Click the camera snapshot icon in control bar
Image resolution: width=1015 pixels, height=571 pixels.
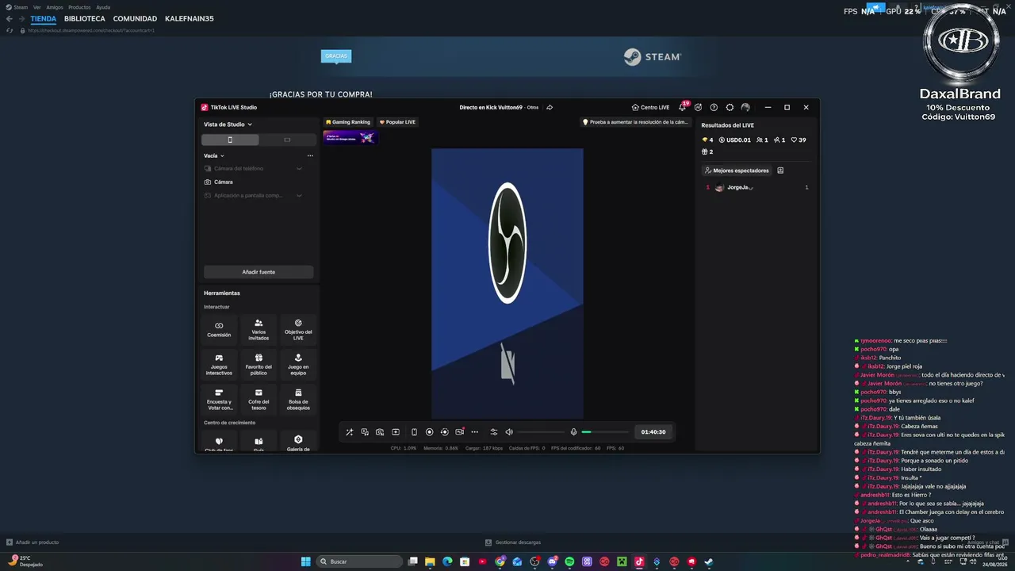coord(380,432)
